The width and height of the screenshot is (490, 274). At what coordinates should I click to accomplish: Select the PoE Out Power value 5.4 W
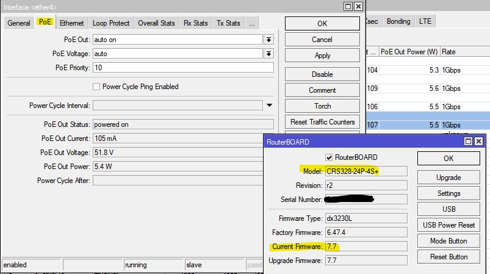(x=178, y=167)
